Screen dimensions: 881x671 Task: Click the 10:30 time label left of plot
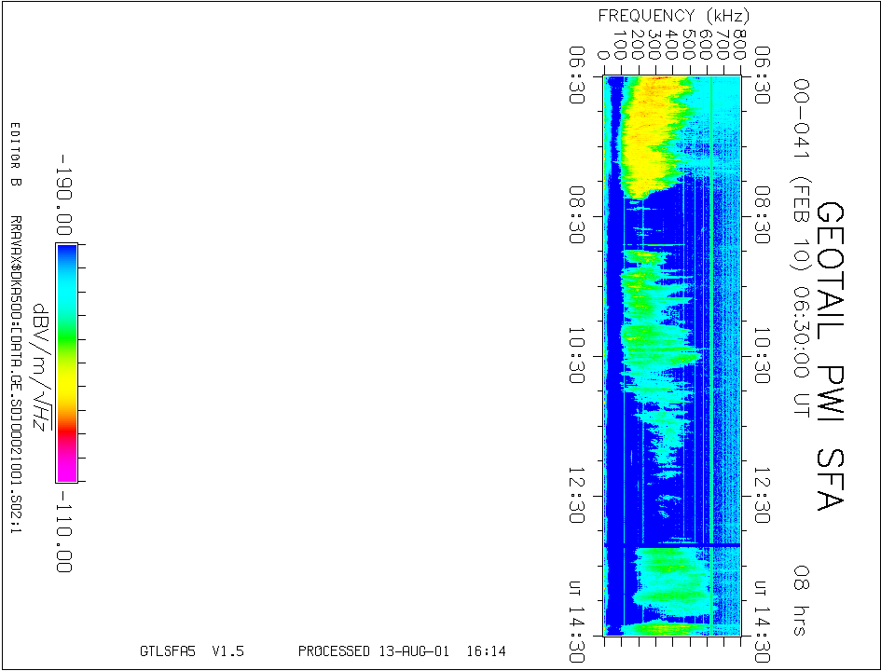tap(579, 355)
